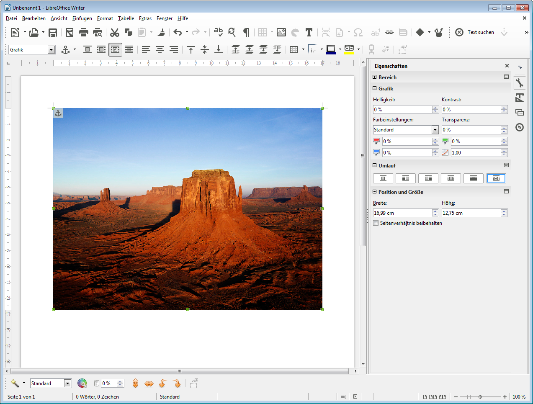Viewport: 533px width, 404px height.
Task: Click the Print icon in toolbar
Action: pyautogui.click(x=84, y=33)
